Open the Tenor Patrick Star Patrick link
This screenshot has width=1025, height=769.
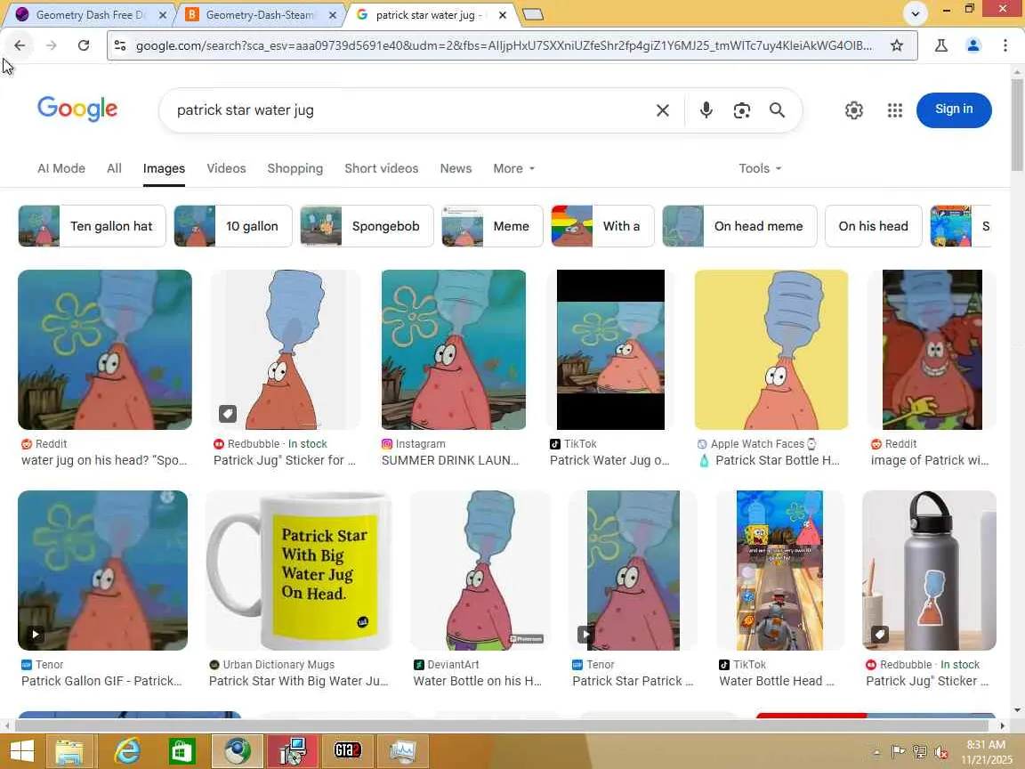coord(633,681)
